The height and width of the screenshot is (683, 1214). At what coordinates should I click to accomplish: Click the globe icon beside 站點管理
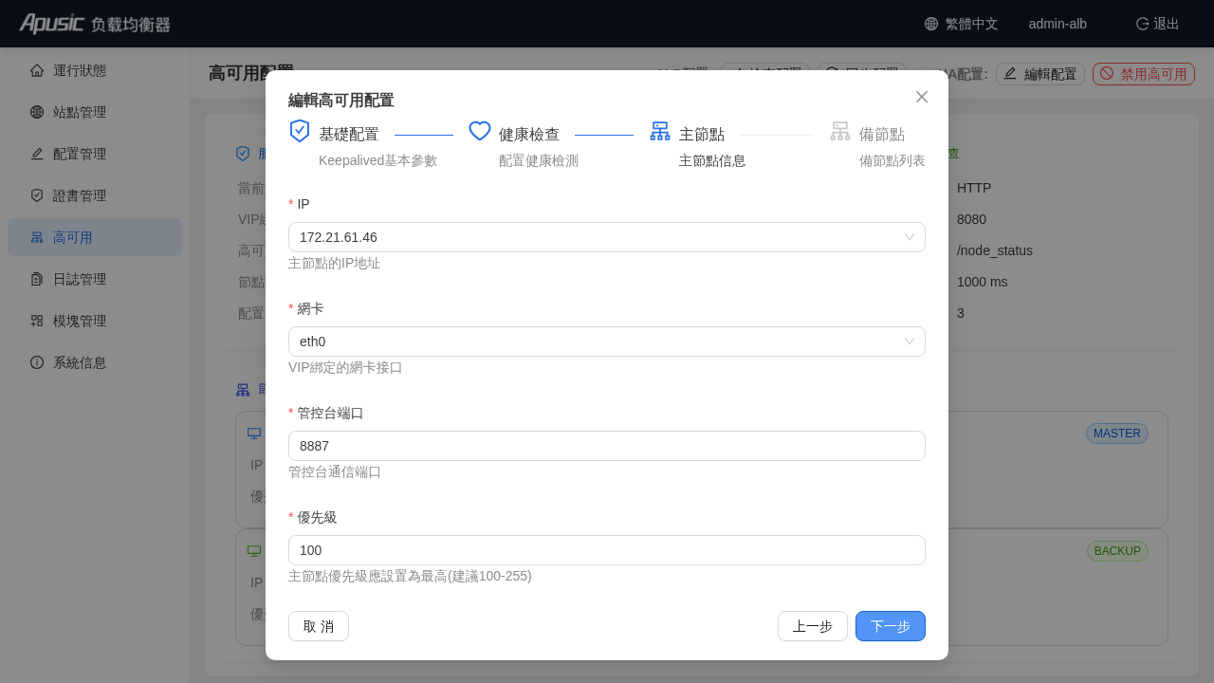point(37,112)
